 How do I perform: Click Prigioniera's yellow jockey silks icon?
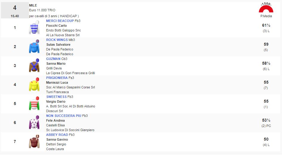34,85
